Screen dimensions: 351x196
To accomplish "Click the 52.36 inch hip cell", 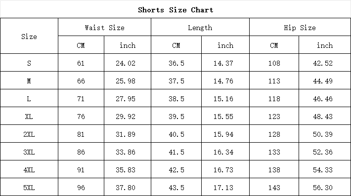I will click(325, 152).
